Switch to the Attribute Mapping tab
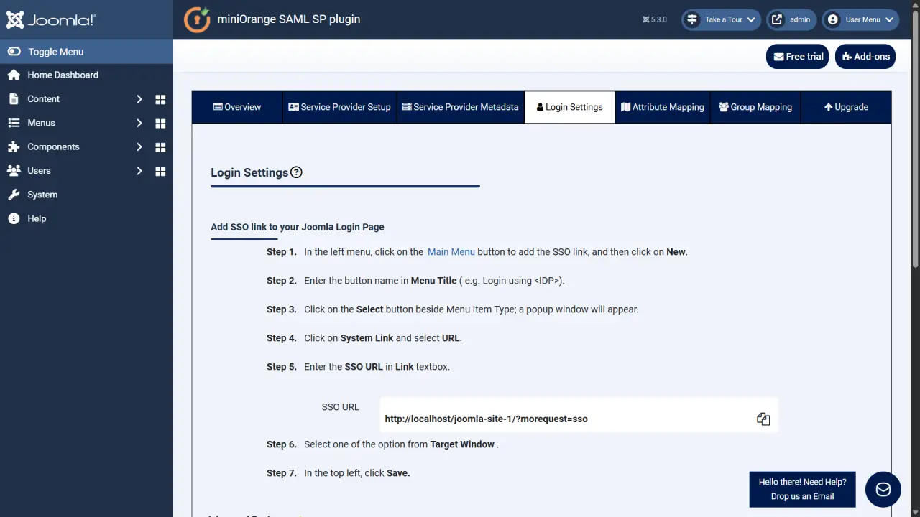The height and width of the screenshot is (517, 920). click(x=663, y=107)
